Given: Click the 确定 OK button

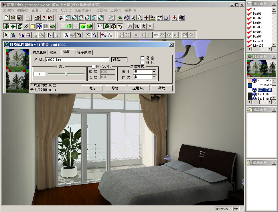Looking at the screenshot, I should [x=92, y=88].
